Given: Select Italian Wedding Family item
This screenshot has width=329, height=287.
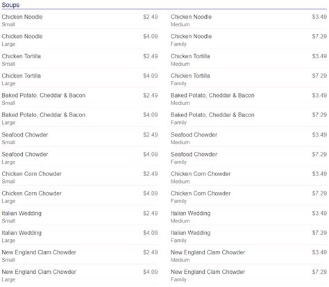Looking at the screenshot, I should (x=248, y=236).
